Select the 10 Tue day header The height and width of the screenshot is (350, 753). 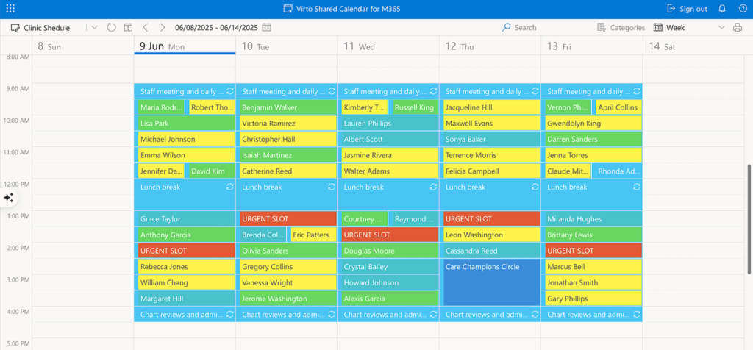(286, 46)
